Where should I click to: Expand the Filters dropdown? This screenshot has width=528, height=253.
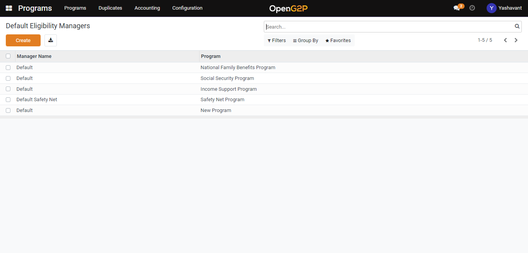point(277,41)
